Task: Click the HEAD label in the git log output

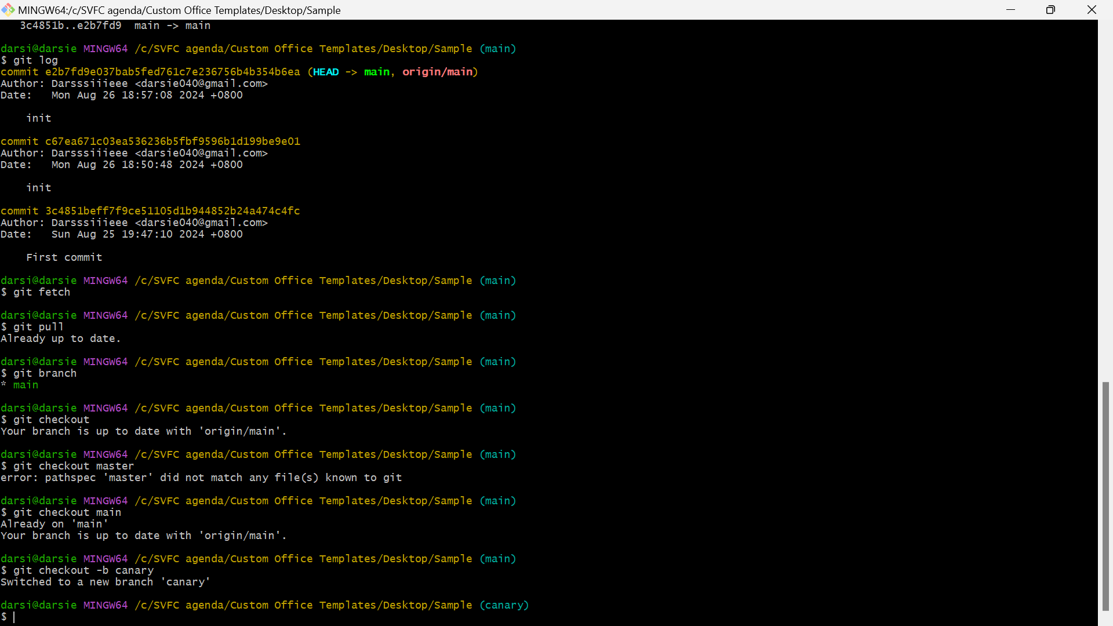Action: [326, 72]
